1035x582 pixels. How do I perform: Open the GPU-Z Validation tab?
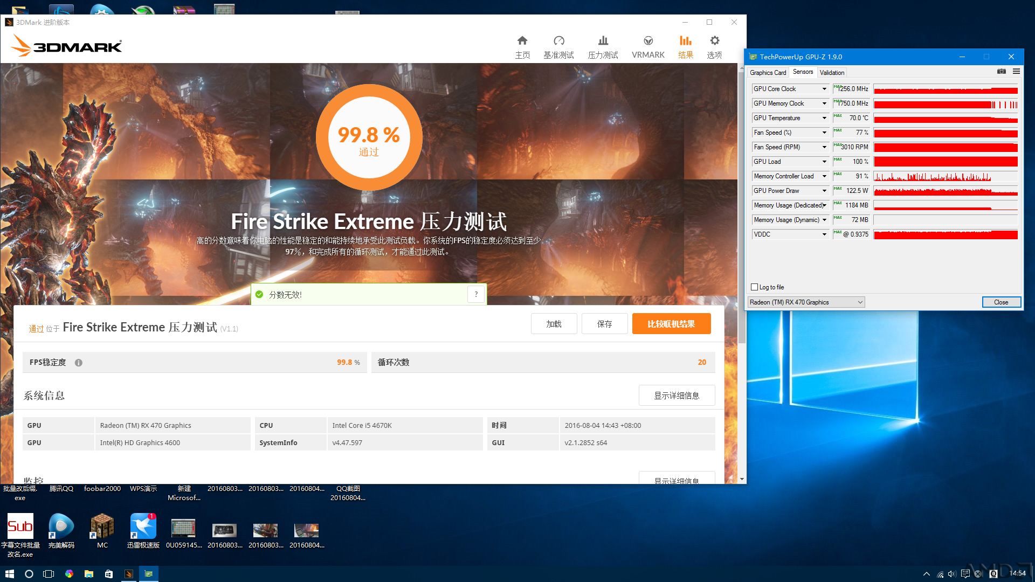coord(832,72)
